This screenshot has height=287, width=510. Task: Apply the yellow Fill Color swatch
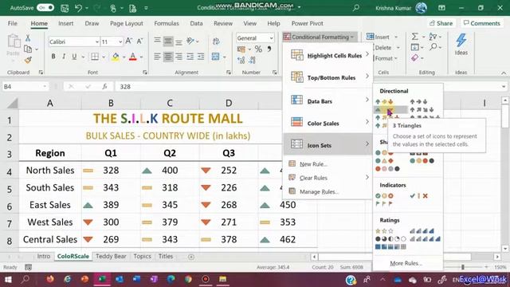pos(116,57)
